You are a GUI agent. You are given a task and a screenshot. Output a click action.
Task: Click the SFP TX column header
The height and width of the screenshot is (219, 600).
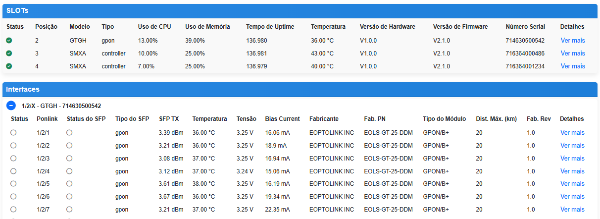point(169,119)
